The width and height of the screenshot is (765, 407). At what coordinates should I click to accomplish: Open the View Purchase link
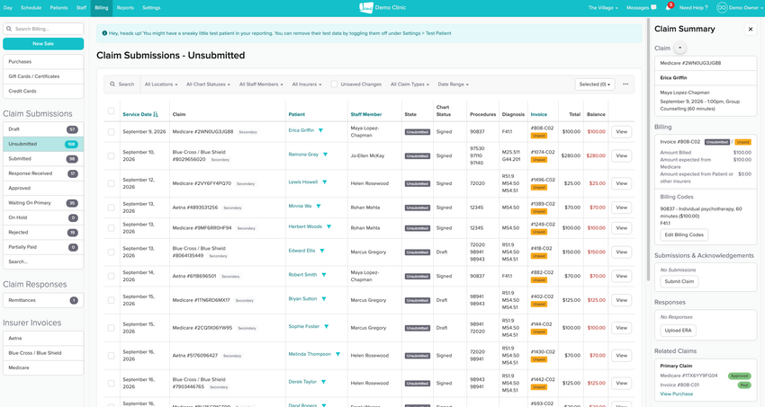click(676, 394)
